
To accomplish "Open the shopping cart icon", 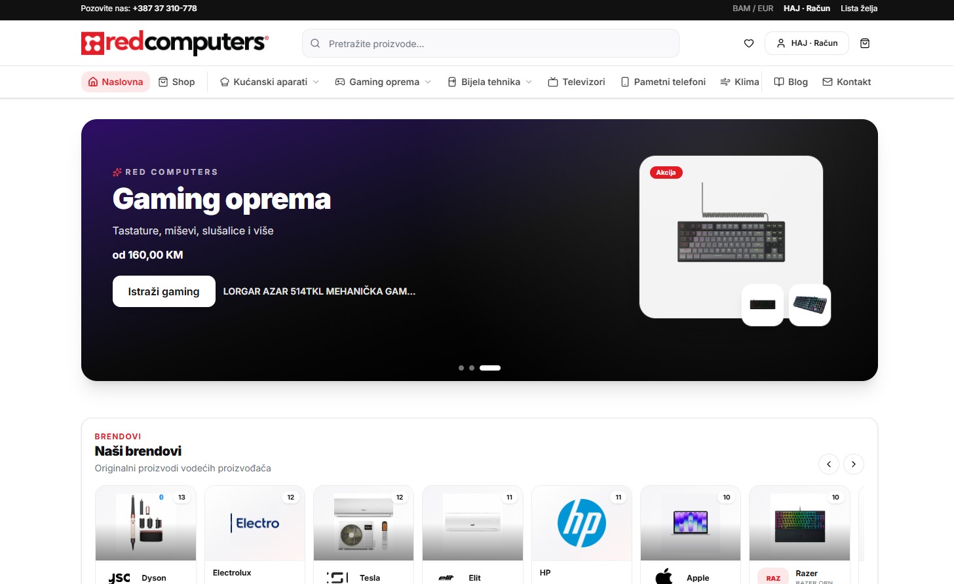I will coord(865,43).
